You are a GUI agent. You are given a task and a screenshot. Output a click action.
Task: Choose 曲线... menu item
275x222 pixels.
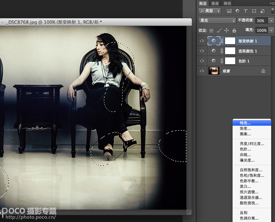point(252,155)
